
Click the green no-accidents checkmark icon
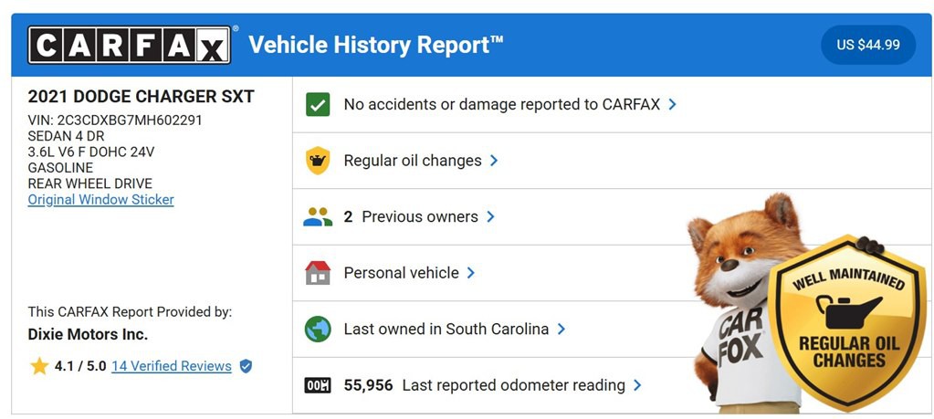pos(318,104)
